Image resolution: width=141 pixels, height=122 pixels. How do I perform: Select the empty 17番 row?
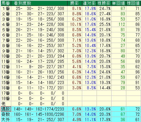(71, 93)
